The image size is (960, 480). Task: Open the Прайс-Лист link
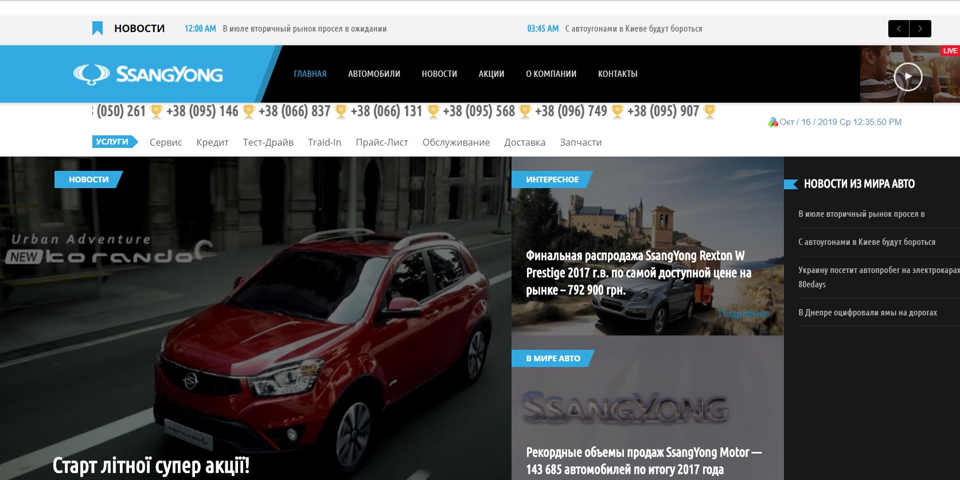click(382, 142)
